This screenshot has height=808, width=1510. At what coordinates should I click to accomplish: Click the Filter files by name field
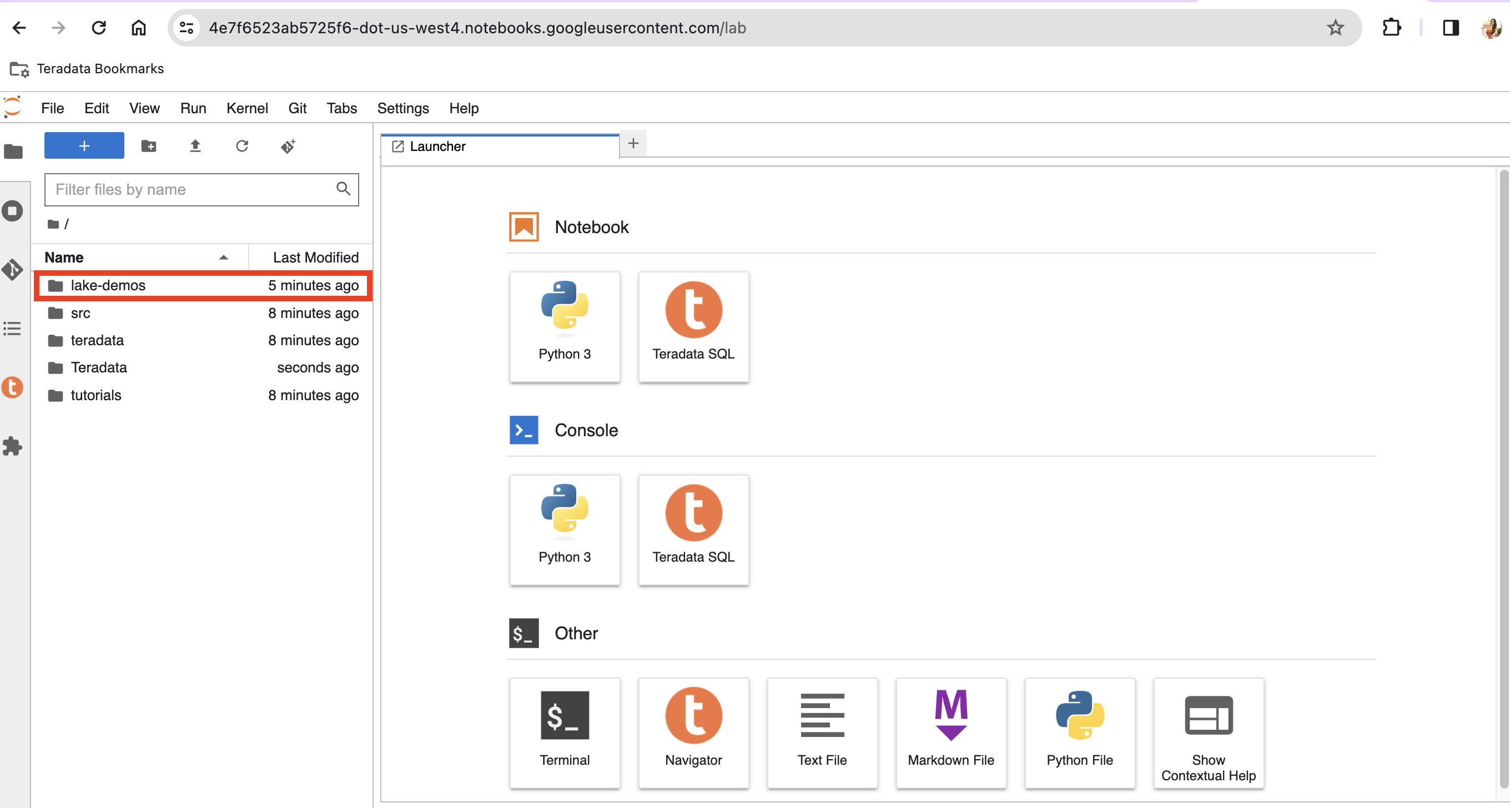(x=201, y=189)
